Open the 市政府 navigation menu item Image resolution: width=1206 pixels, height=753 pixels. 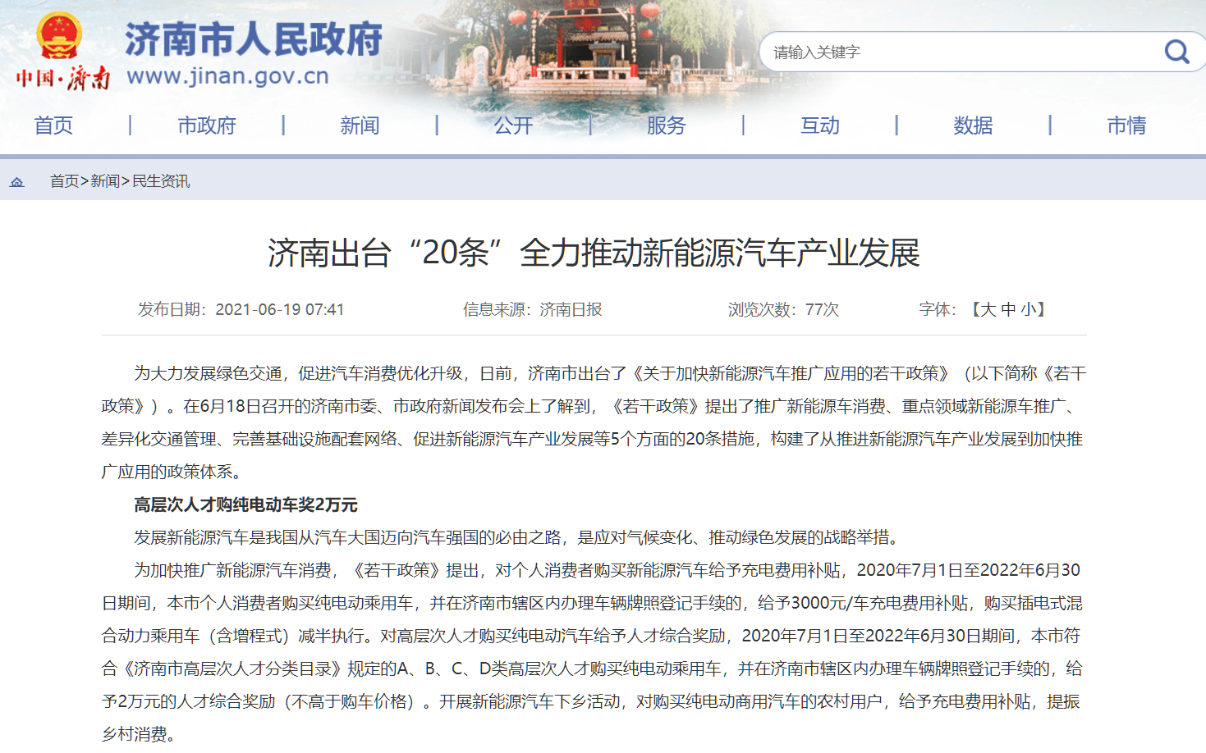(207, 125)
